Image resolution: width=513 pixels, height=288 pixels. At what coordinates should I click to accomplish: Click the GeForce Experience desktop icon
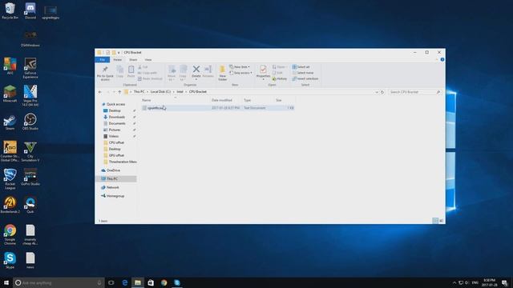(30, 68)
